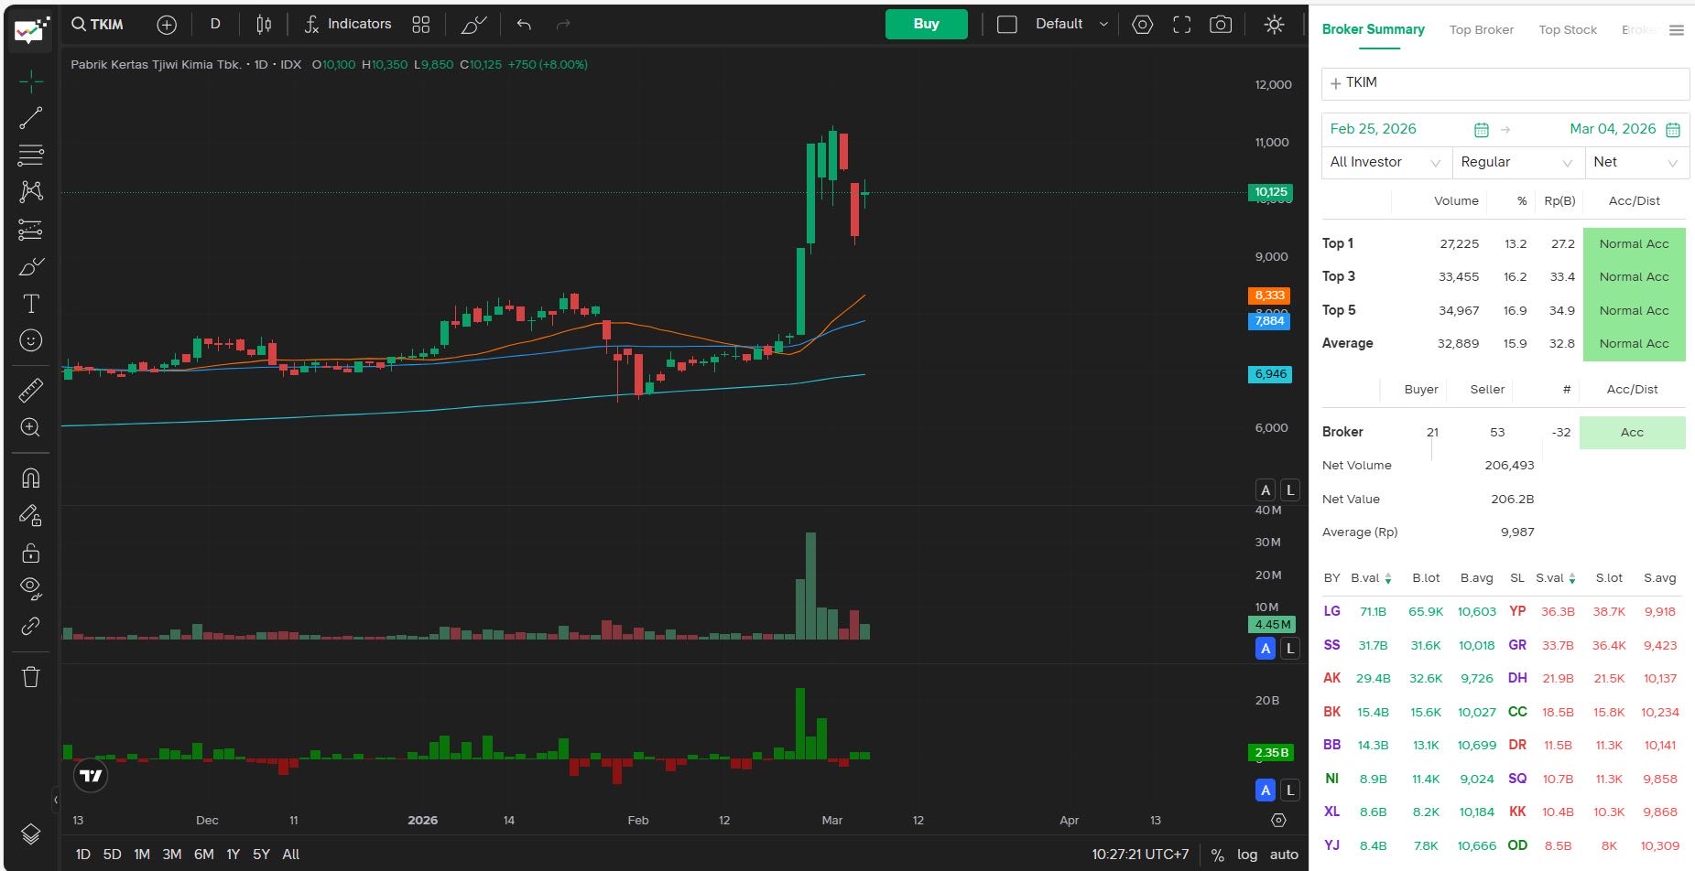This screenshot has width=1695, height=871.
Task: Switch to the Broker Summary tab
Action: click(x=1373, y=29)
